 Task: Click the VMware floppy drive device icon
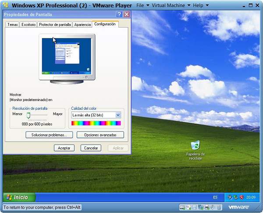194,207
